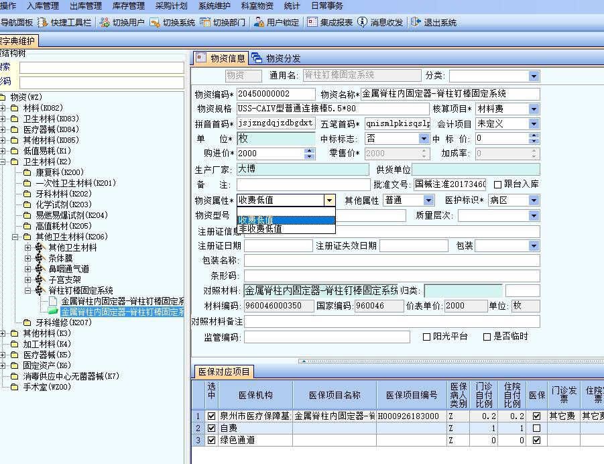The height and width of the screenshot is (464, 604).
Task: Click the 牙科维修(K207) folder icon
Action: (x=27, y=323)
